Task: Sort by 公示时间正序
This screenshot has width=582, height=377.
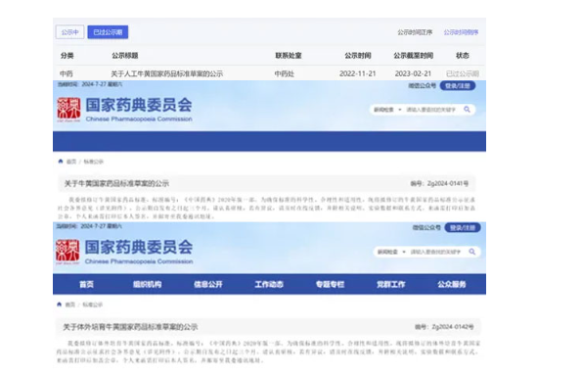Action: [x=415, y=32]
